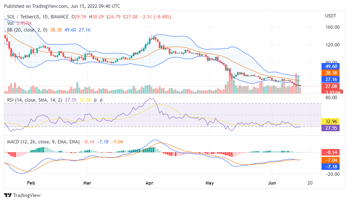Click the Vol indicator label
The image size is (349, 202).
pyautogui.click(x=10, y=23)
